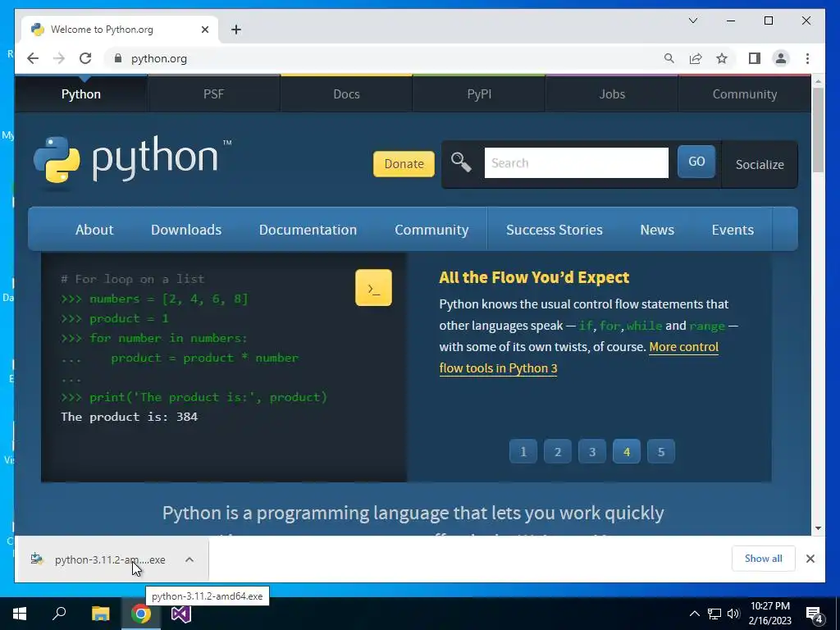Click the volume speaker tray icon
This screenshot has width=840, height=630.
click(733, 614)
